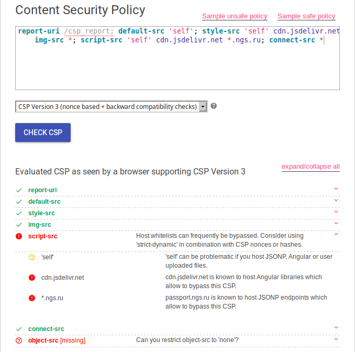
Task: Click the red error icon next to script-src
Action: click(19, 236)
